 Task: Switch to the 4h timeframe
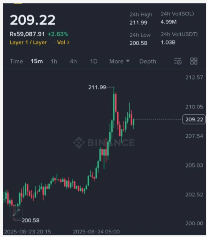(73, 62)
